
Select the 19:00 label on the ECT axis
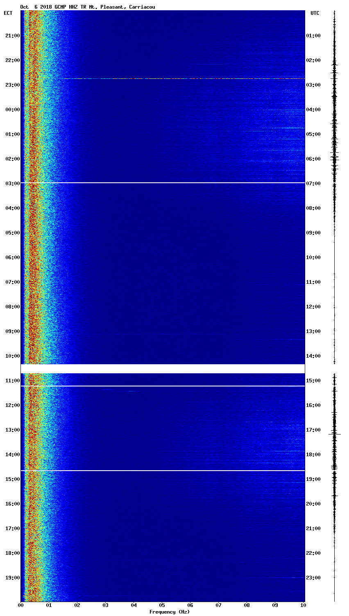click(12, 578)
